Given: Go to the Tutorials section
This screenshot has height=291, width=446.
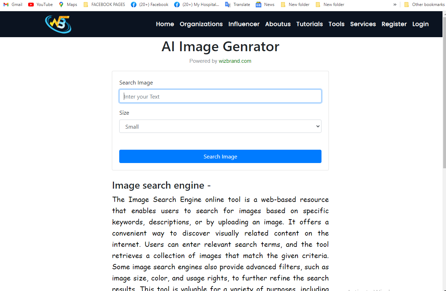Looking at the screenshot, I should [309, 24].
